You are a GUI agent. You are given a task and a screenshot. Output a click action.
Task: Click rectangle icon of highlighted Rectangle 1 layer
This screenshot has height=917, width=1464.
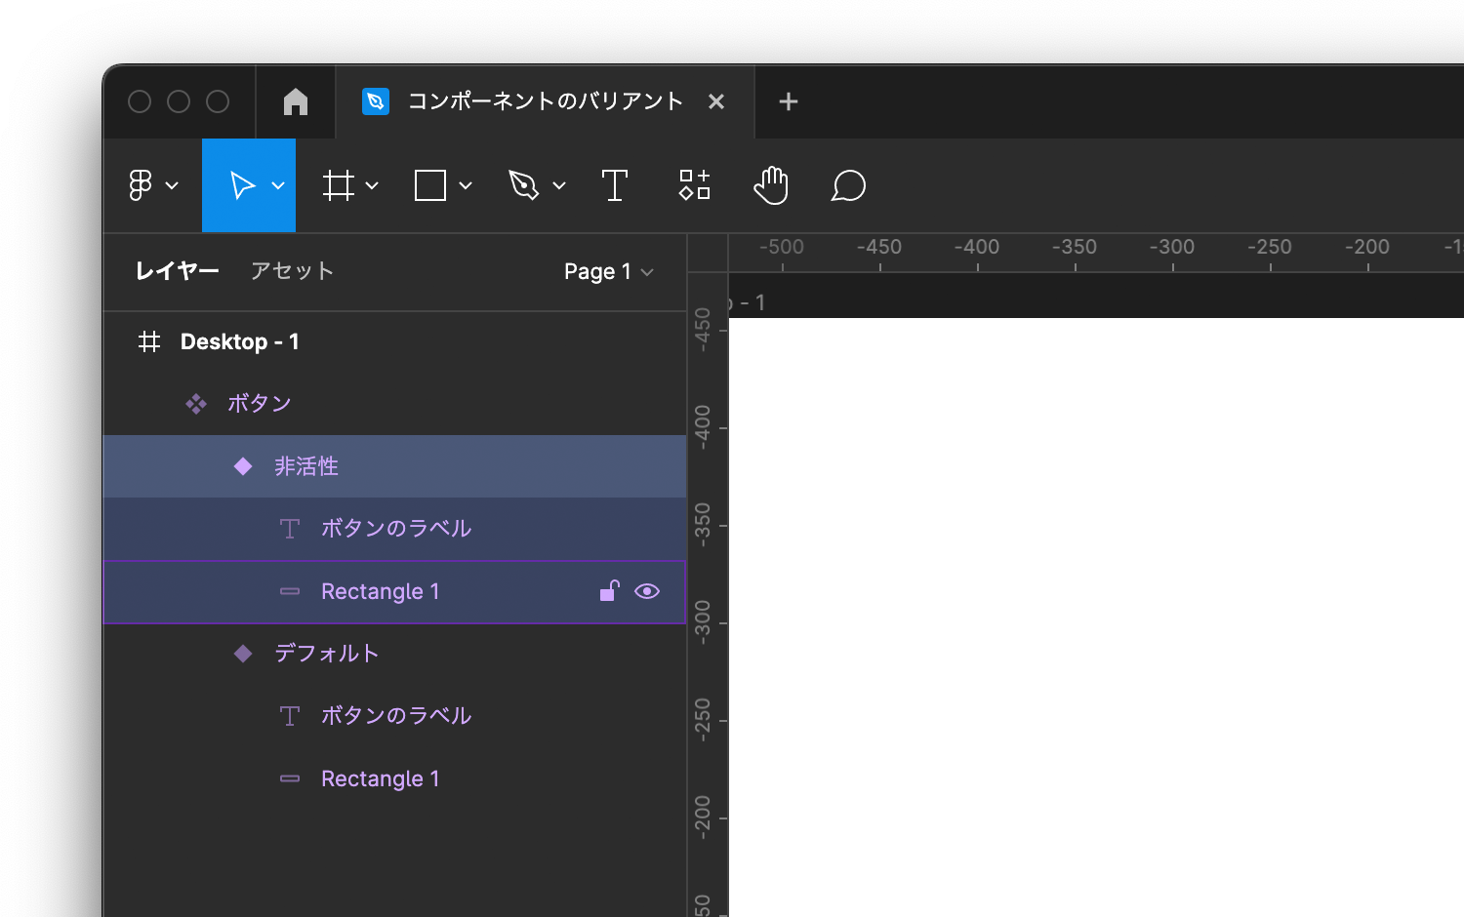[290, 591]
